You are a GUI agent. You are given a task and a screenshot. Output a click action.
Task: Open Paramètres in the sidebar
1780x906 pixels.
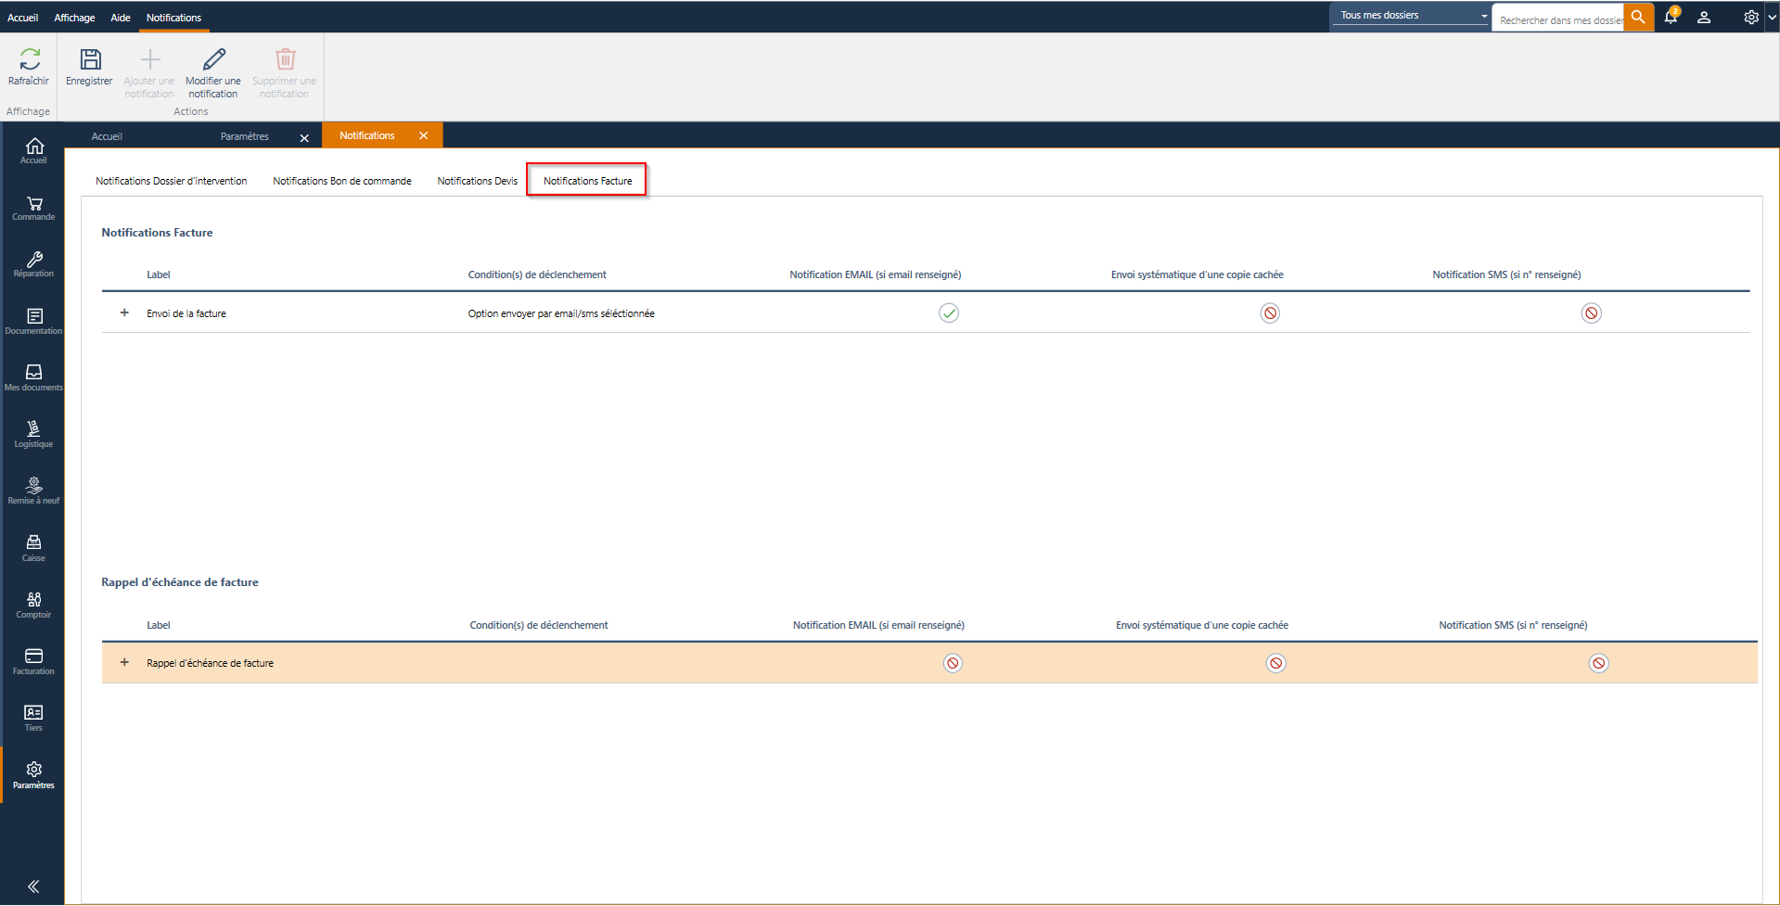(x=34, y=775)
